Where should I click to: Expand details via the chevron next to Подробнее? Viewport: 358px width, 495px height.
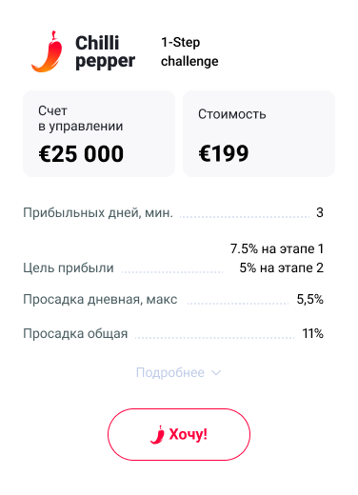click(216, 372)
